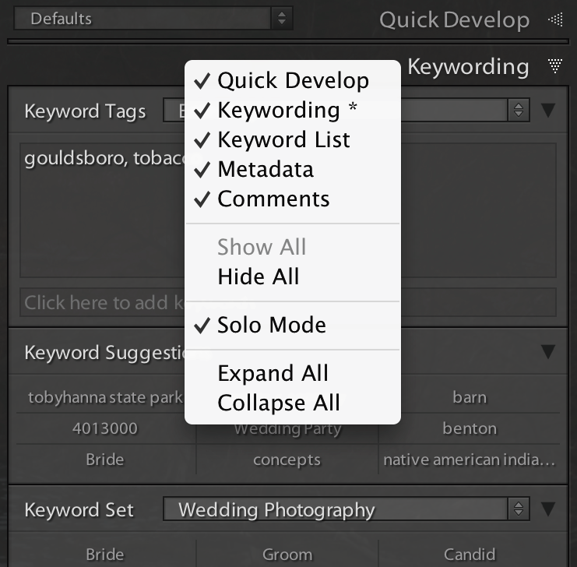Choose Hide All from context menu

(x=259, y=276)
